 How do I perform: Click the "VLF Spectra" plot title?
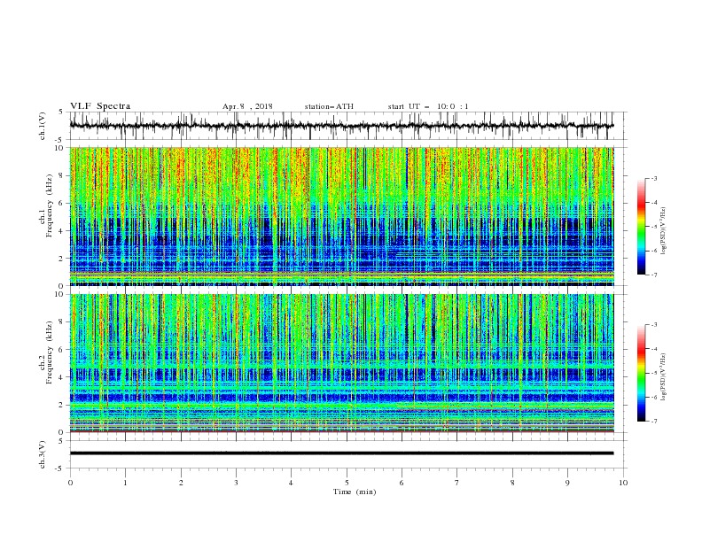tap(100, 106)
